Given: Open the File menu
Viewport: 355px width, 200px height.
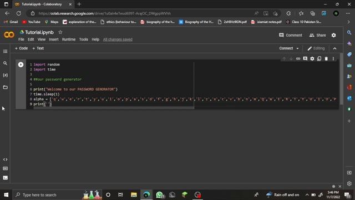Looking at the screenshot, I should 21,39.
